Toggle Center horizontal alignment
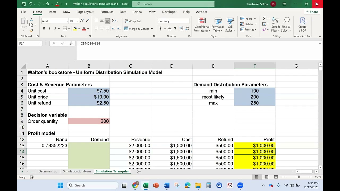Viewport: 340px width, 191px height. point(102,28)
